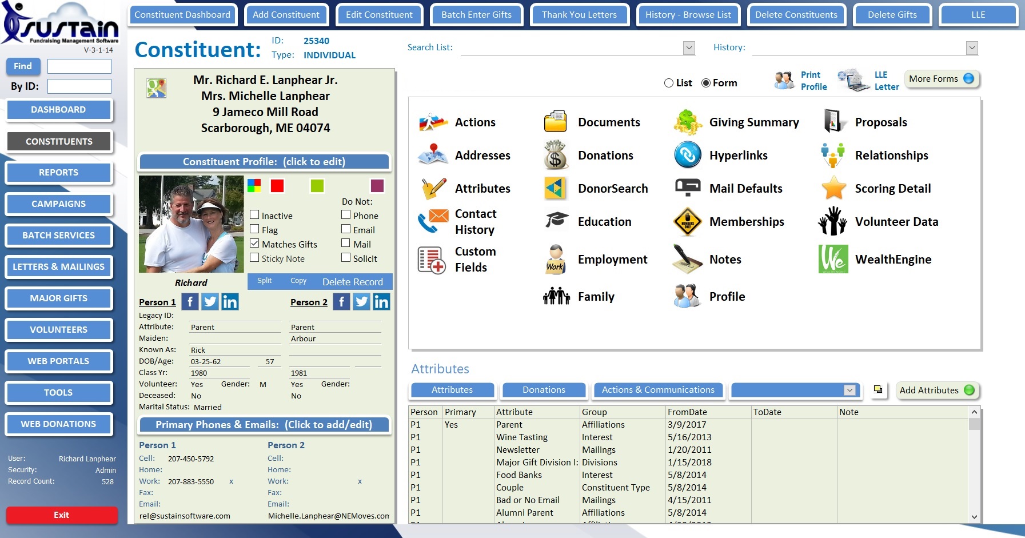Open the Attributes checkmark pencil icon
1025x538 pixels.
[x=433, y=188]
